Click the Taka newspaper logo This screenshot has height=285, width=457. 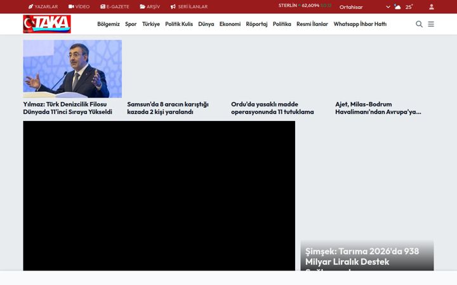pyautogui.click(x=47, y=24)
